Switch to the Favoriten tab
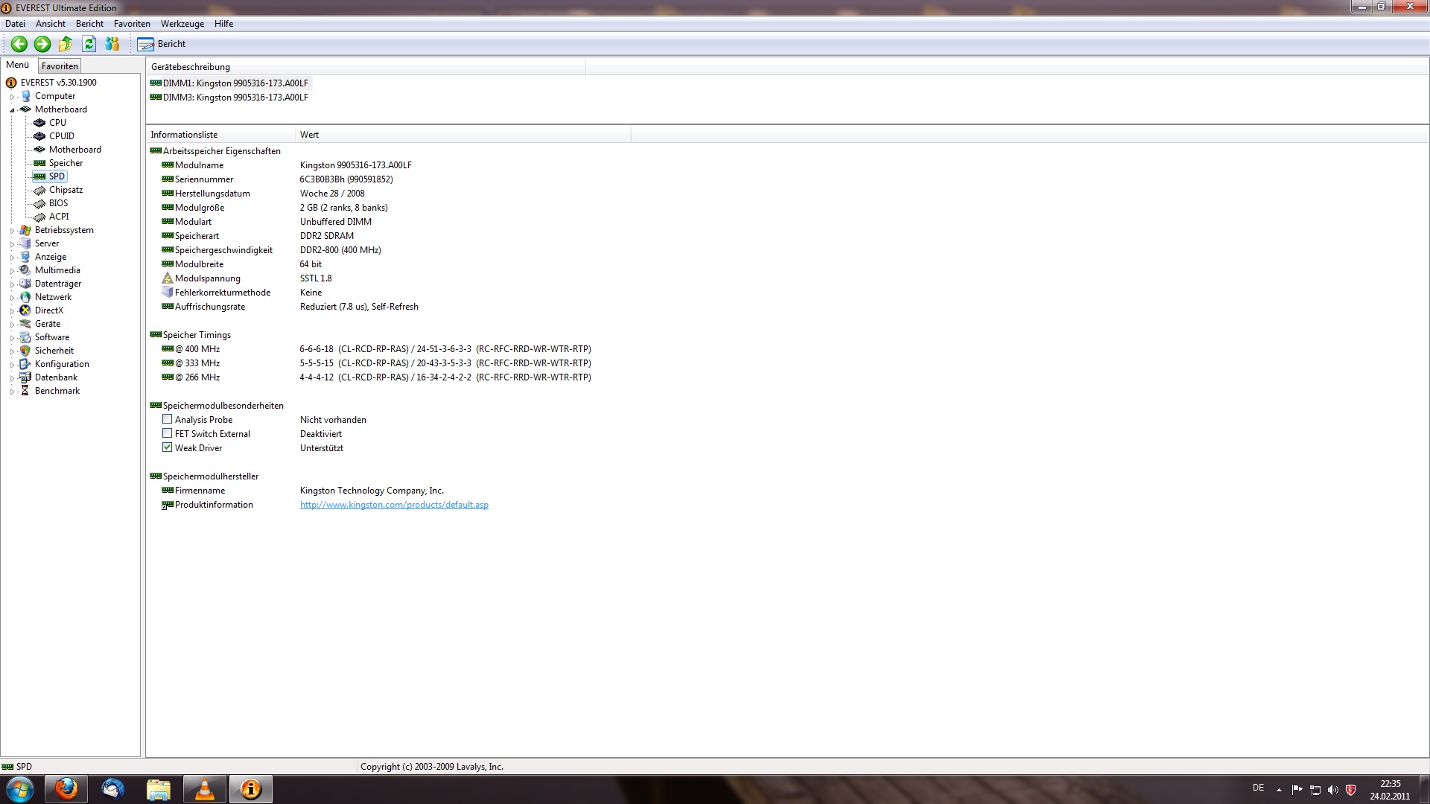Viewport: 1430px width, 804px height. 60,66
